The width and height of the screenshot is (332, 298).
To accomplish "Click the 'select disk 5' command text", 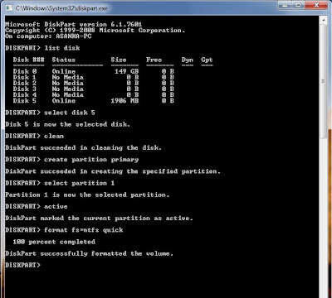I will 70,113.
